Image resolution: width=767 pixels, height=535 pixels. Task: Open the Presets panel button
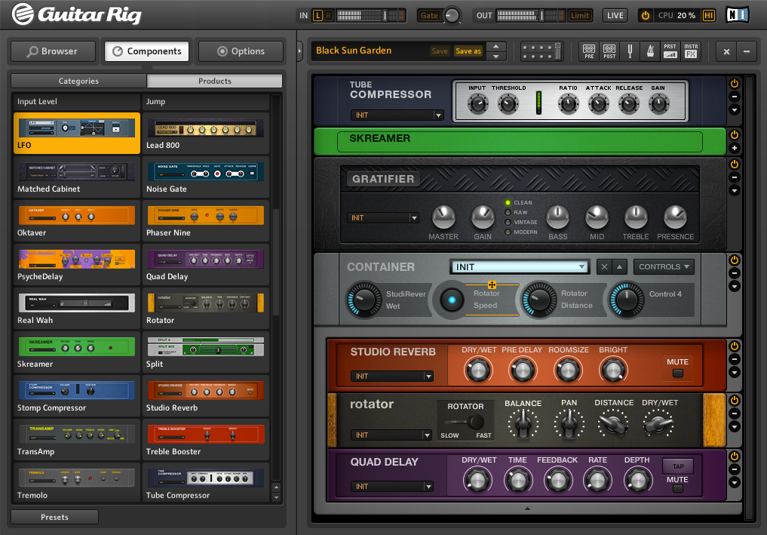pyautogui.click(x=54, y=517)
